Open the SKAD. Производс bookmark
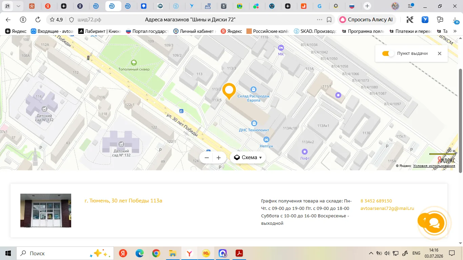This screenshot has height=260, width=463. coord(315,31)
